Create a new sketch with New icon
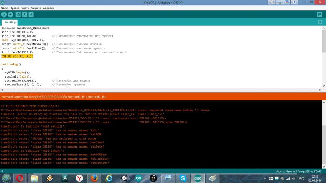The height and width of the screenshot is (183, 326). [18, 14]
